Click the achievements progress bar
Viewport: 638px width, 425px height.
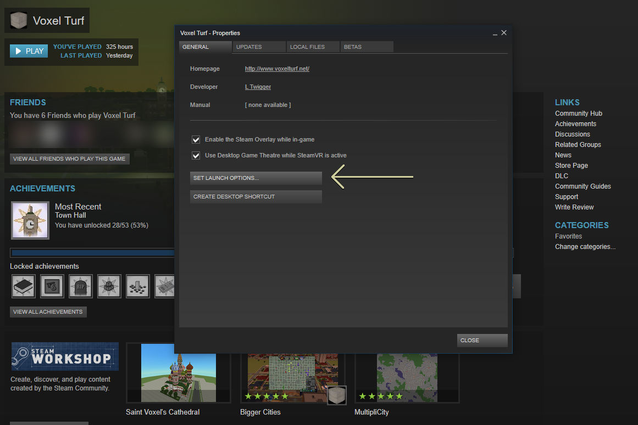pos(92,253)
